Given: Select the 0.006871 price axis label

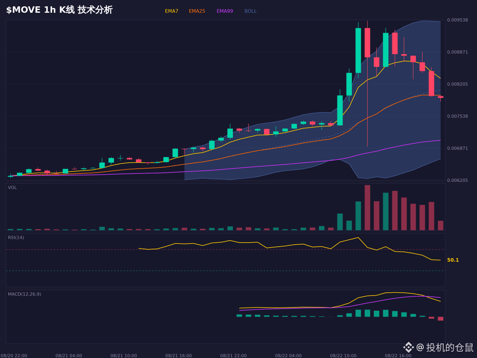Looking at the screenshot, I should [x=458, y=148].
